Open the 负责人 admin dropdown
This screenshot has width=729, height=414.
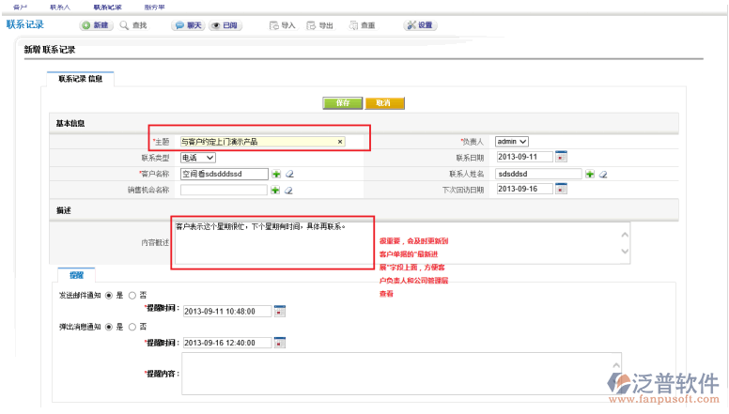tap(512, 141)
